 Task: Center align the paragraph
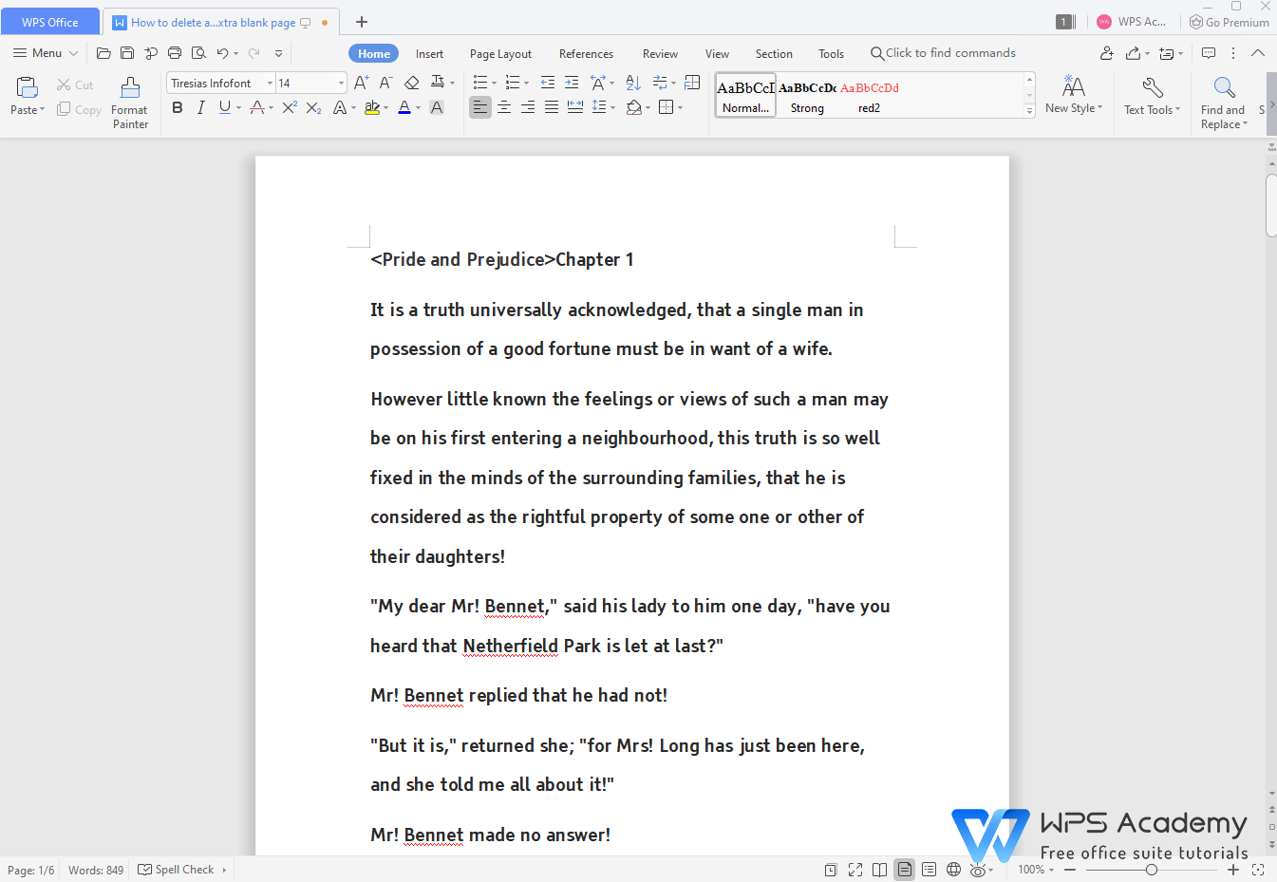(504, 108)
